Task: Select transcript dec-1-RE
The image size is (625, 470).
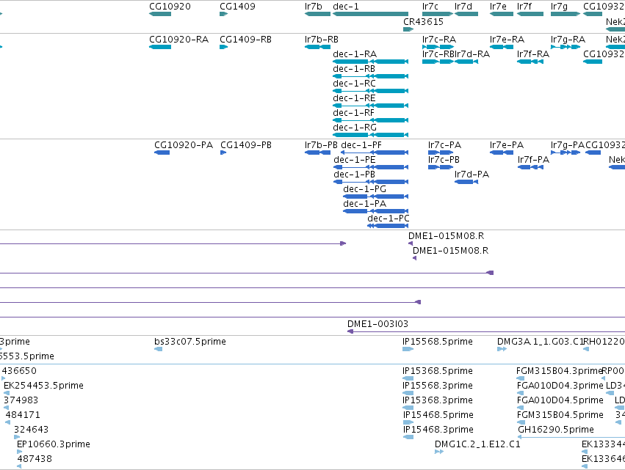Action: [x=371, y=106]
